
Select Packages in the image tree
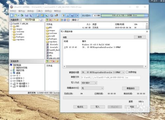20,37
